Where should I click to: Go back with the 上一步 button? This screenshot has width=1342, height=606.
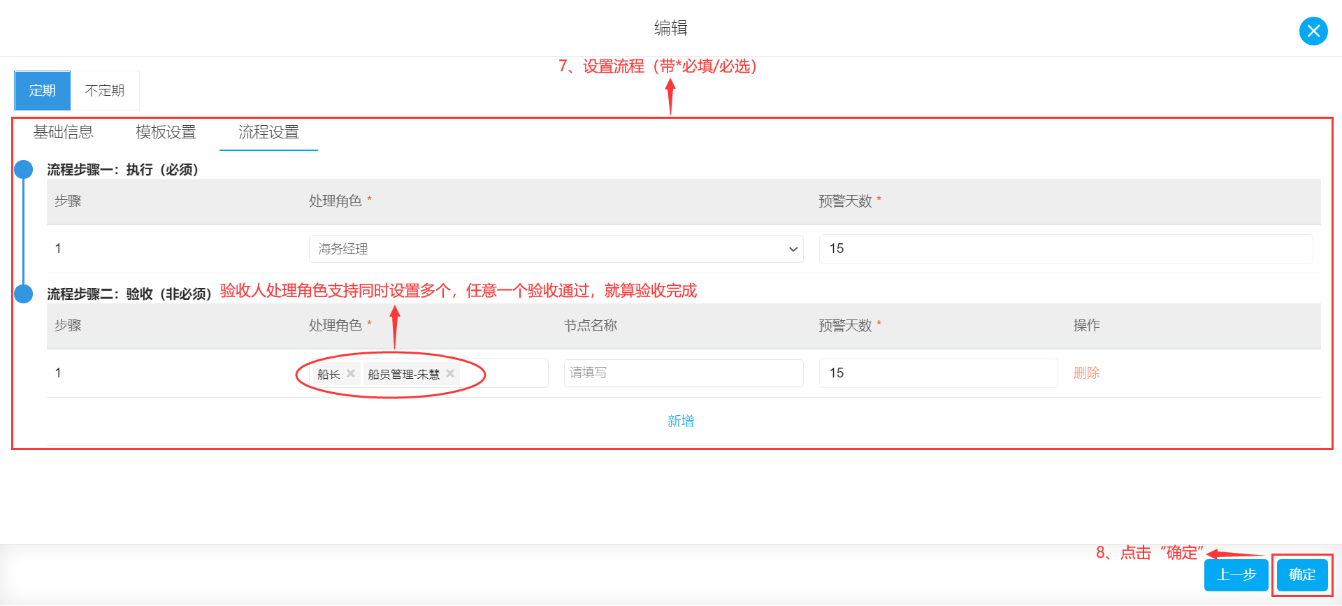point(1236,575)
